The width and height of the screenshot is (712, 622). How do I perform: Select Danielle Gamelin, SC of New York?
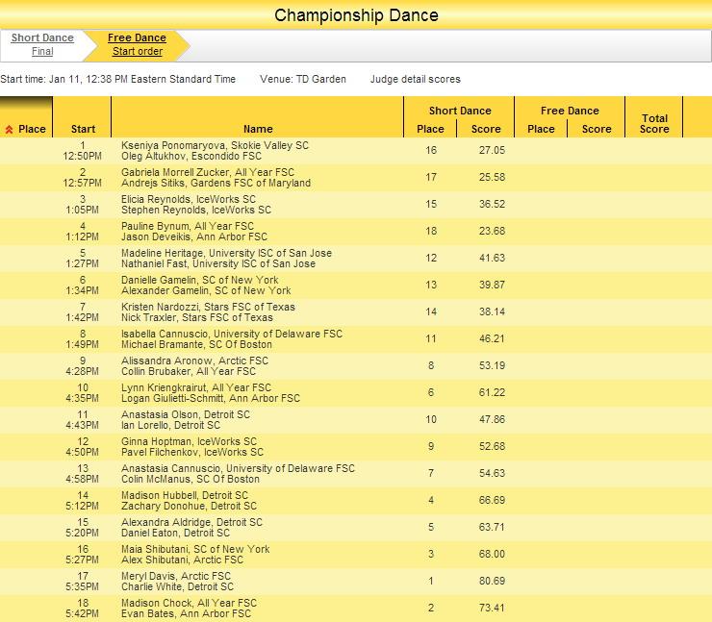(x=200, y=280)
